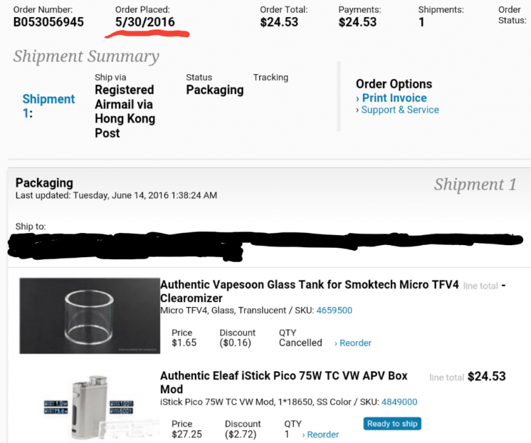Click order number B053056945
The width and height of the screenshot is (531, 443).
49,22
